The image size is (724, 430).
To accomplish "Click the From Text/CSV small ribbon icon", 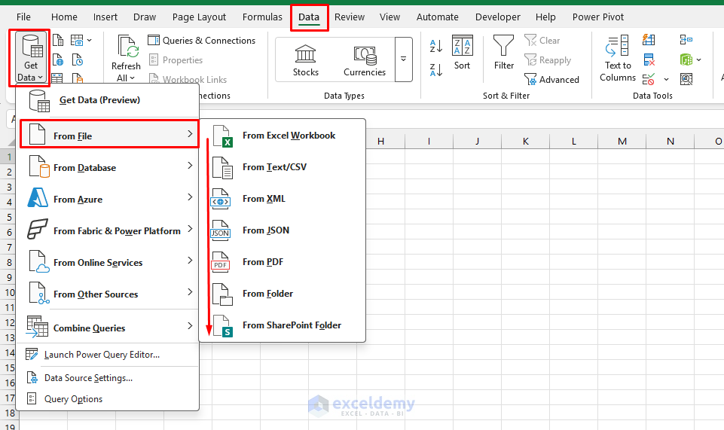I will pyautogui.click(x=58, y=41).
